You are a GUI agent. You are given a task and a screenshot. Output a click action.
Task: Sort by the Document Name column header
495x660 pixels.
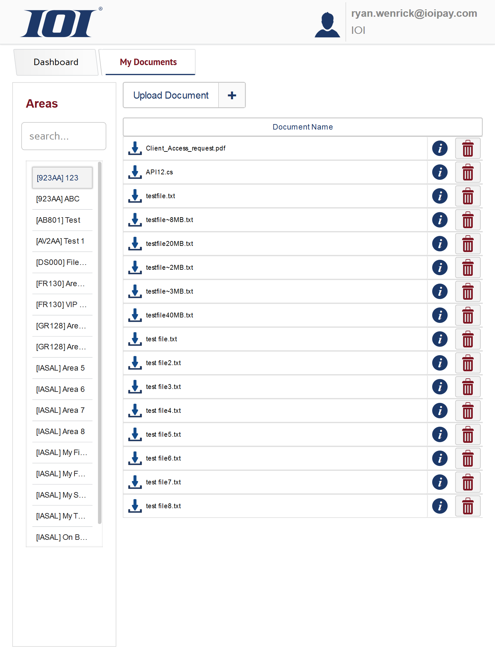click(302, 127)
